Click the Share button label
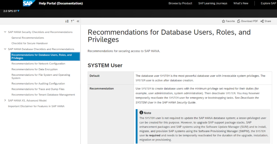The width and height of the screenshot is (277, 144). (268, 21)
